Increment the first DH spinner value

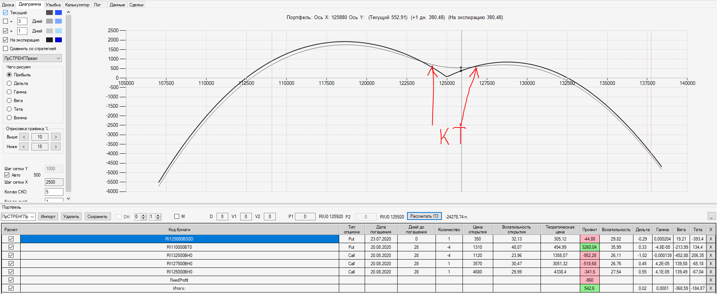[144, 215]
